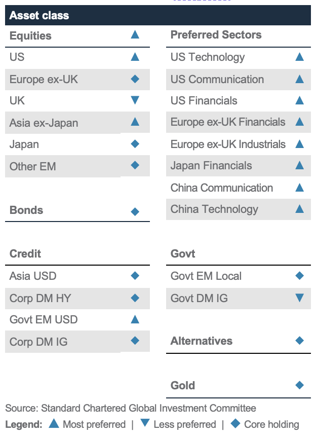Click the up triangle for US Technology

[x=299, y=57]
